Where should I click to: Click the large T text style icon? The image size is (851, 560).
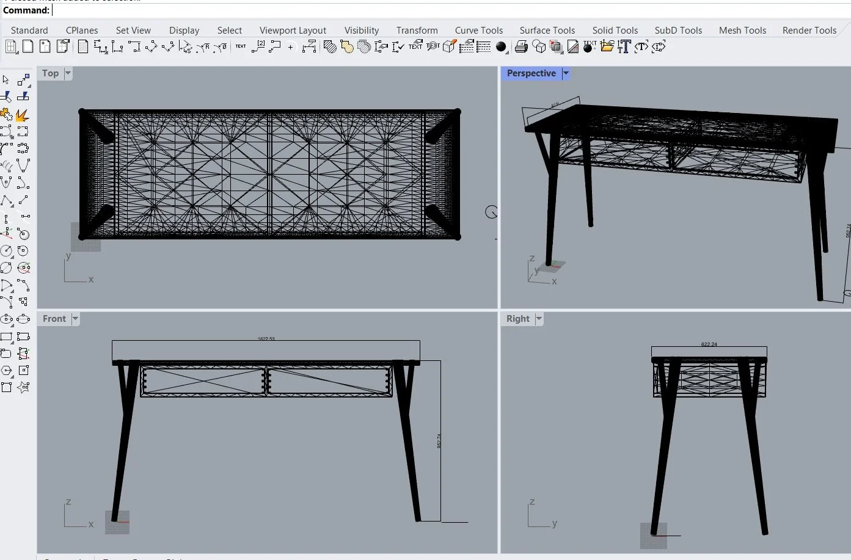tap(624, 47)
